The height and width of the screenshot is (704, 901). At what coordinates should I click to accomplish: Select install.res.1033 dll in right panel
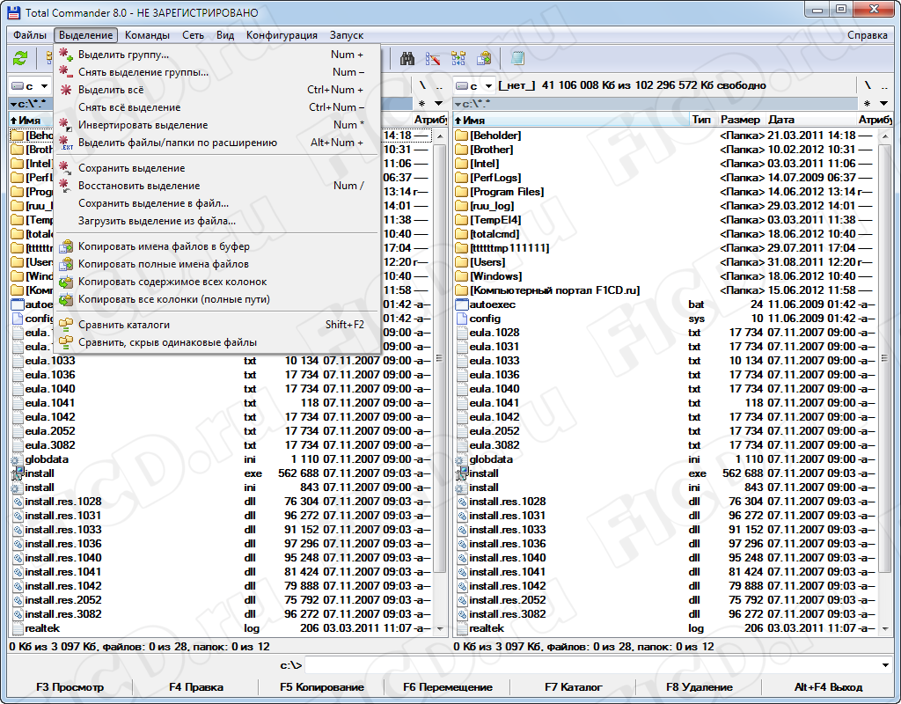[666, 530]
